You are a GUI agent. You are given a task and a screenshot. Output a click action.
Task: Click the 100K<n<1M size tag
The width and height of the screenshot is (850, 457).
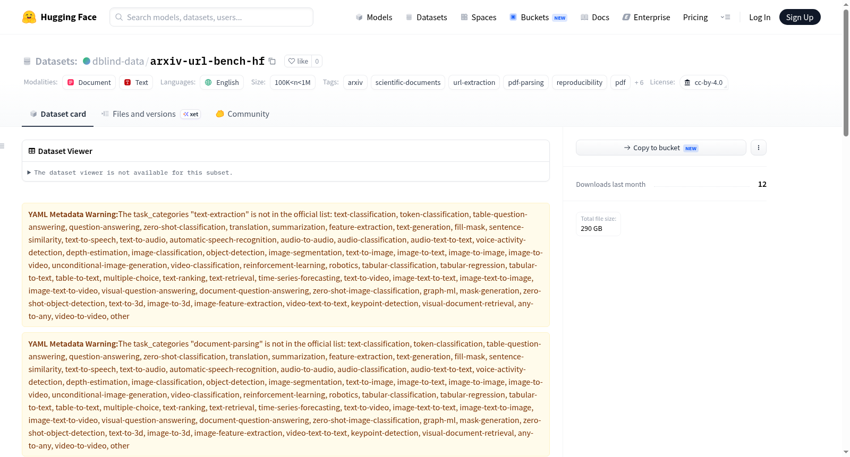(x=293, y=82)
